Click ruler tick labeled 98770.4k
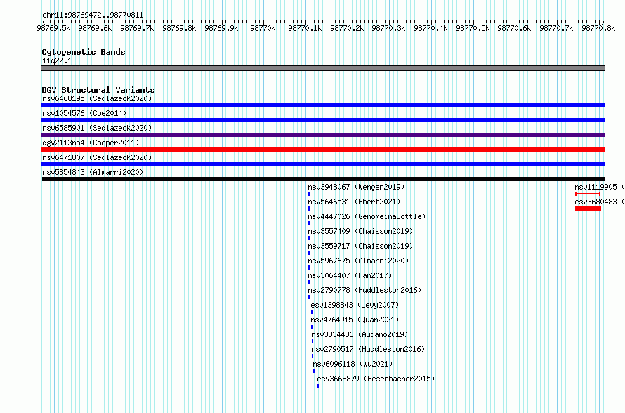This screenshot has height=413, width=625. click(430, 28)
